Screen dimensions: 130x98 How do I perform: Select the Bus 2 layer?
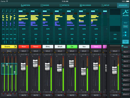(126, 57)
